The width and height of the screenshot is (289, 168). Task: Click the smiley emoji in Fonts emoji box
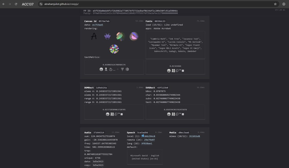tap(169, 71)
